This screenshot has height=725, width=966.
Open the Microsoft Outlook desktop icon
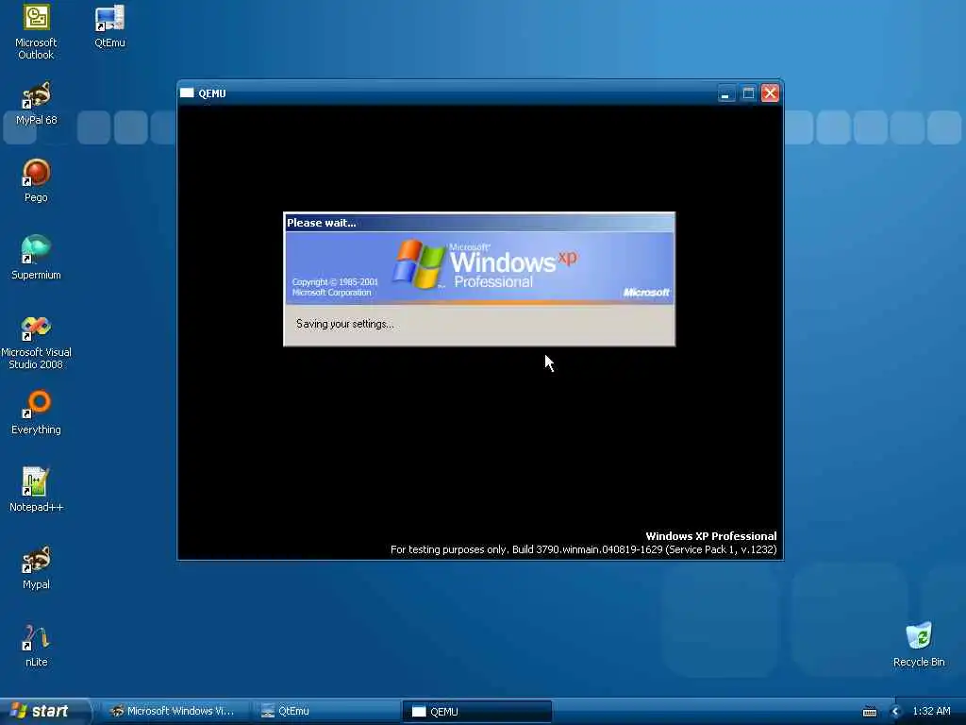[36, 32]
